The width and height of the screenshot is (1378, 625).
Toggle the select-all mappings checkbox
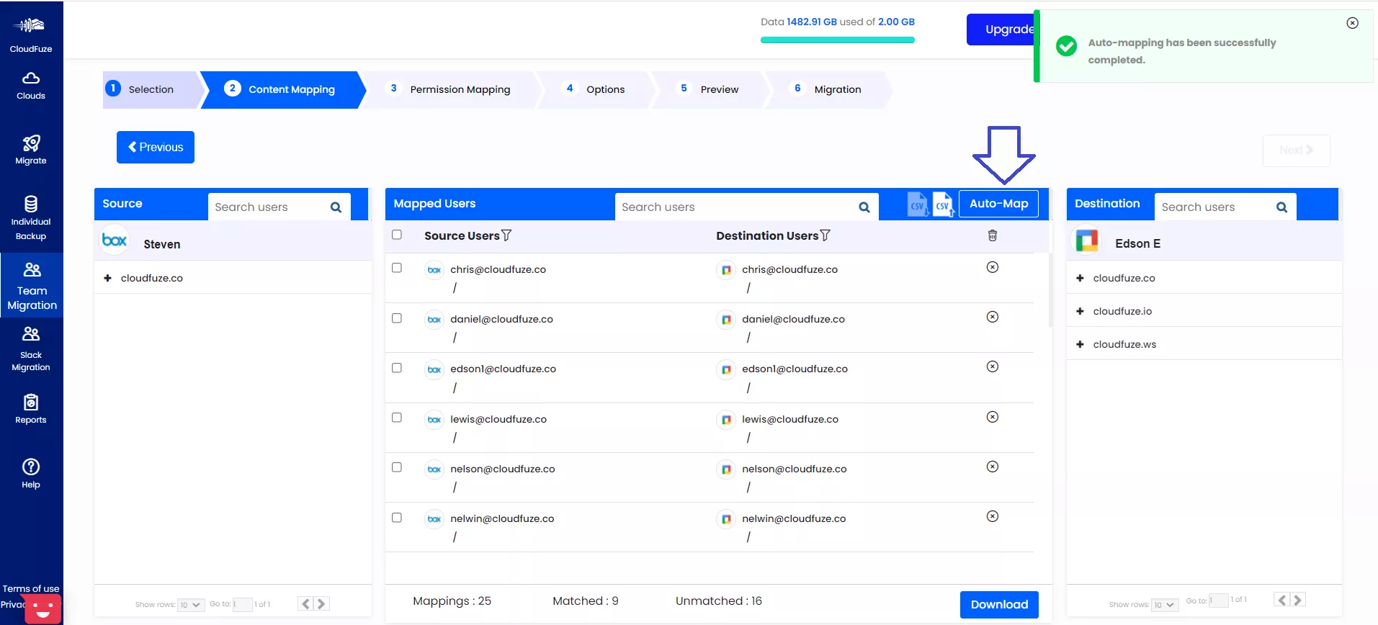pyautogui.click(x=397, y=235)
